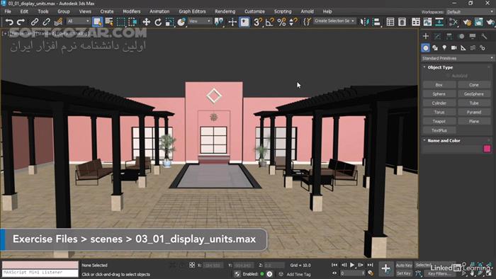496x279 pixels.
Task: Click the Play Animation button
Action: (x=352, y=265)
